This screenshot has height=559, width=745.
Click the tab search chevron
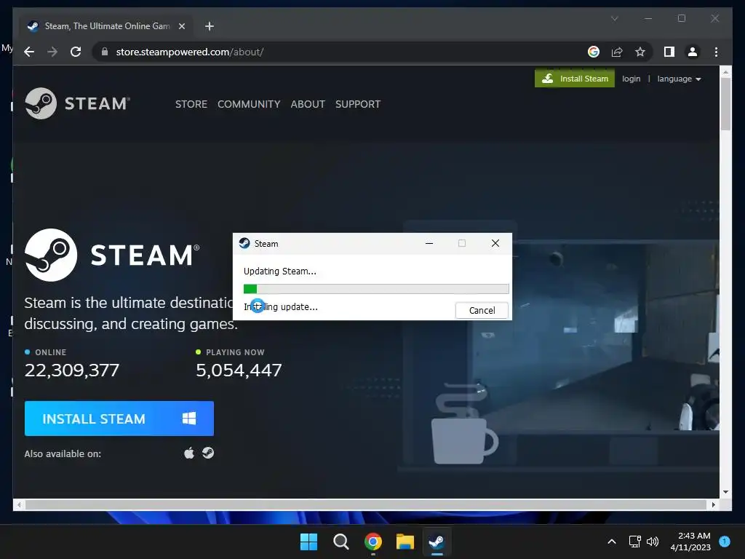pos(614,18)
